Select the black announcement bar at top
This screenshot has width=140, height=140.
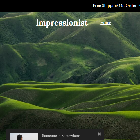(x=70, y=6)
